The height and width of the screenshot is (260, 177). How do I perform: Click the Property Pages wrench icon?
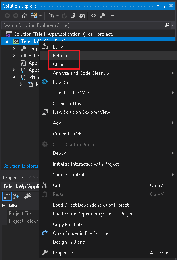pyautogui.click(x=27, y=196)
